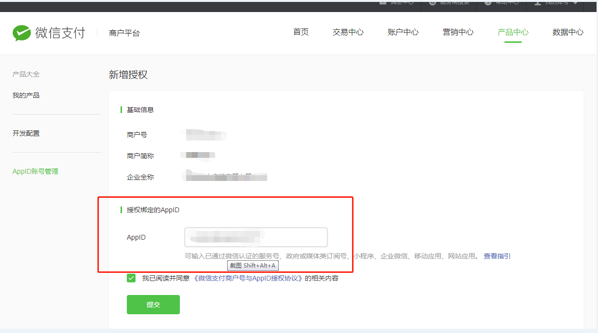
Task: Open the 营销中心 navigation tab
Action: pyautogui.click(x=458, y=32)
